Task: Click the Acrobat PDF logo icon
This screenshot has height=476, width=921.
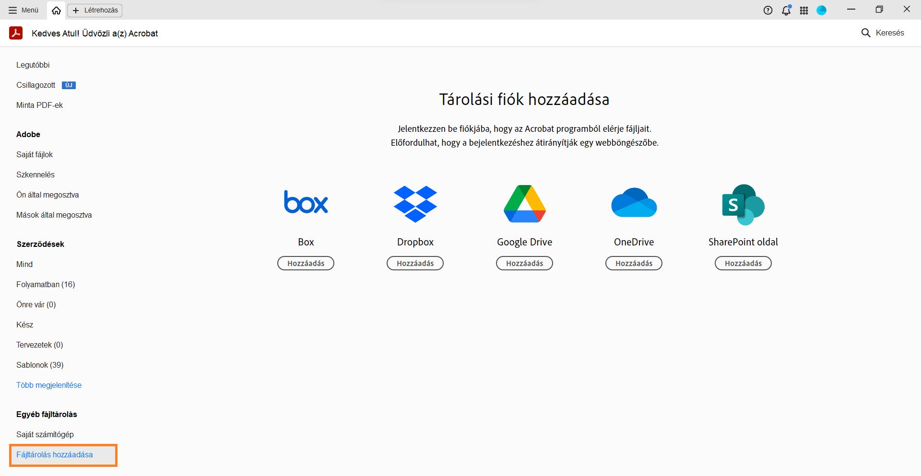Action: click(x=16, y=33)
